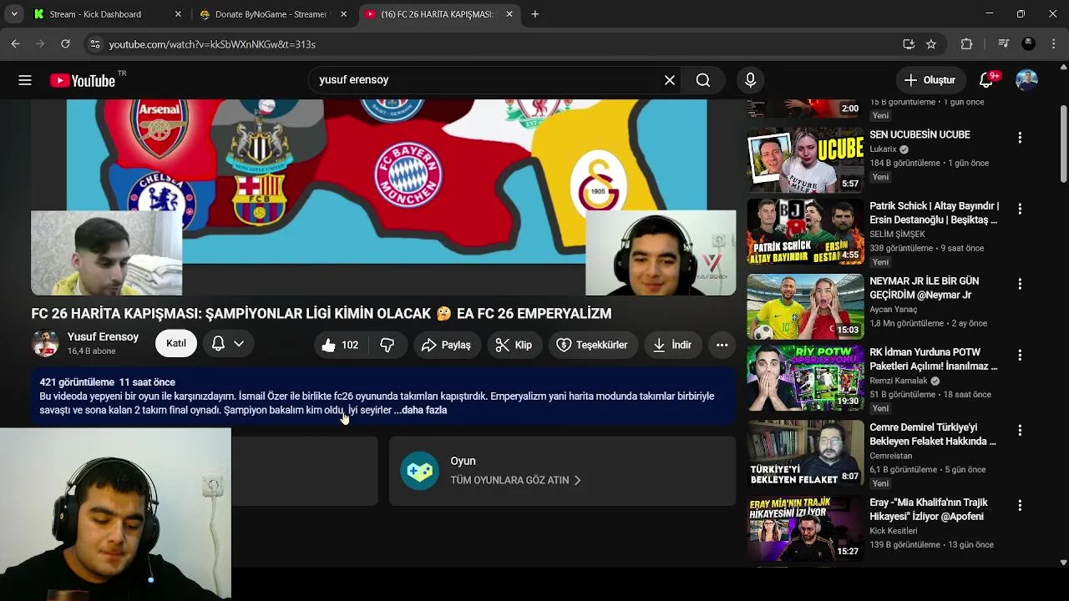Viewport: 1069px width, 601px height.
Task: Open a new browser tab
Action: pyautogui.click(x=534, y=14)
